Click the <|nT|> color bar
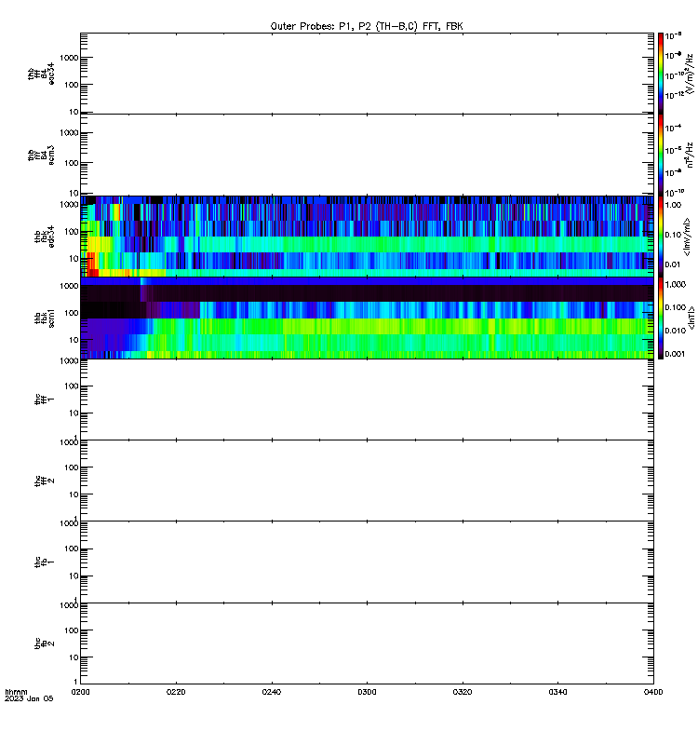The height and width of the screenshot is (745, 698). (661, 318)
